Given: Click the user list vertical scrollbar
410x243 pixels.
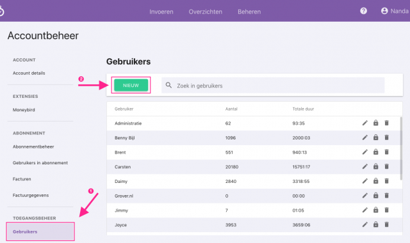Looking at the screenshot, I should 401,149.
